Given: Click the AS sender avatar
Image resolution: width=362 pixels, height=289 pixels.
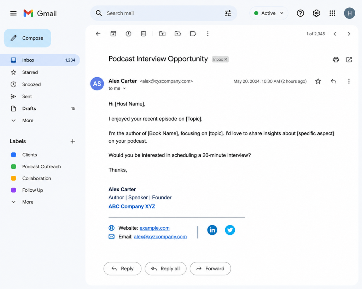Looking at the screenshot, I should click(97, 84).
